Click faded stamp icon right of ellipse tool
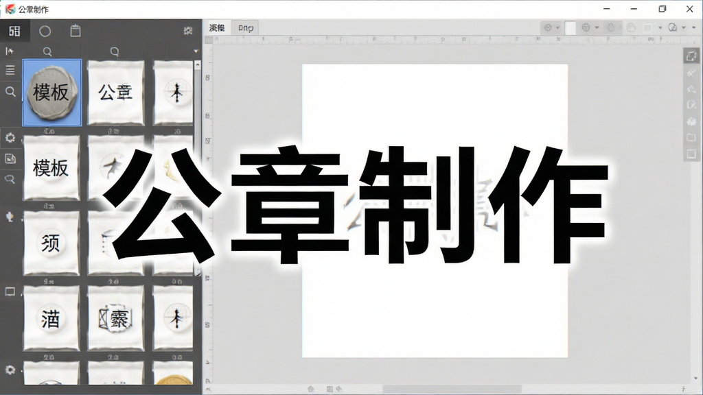Viewport: 703px width, 395px height. click(x=632, y=27)
